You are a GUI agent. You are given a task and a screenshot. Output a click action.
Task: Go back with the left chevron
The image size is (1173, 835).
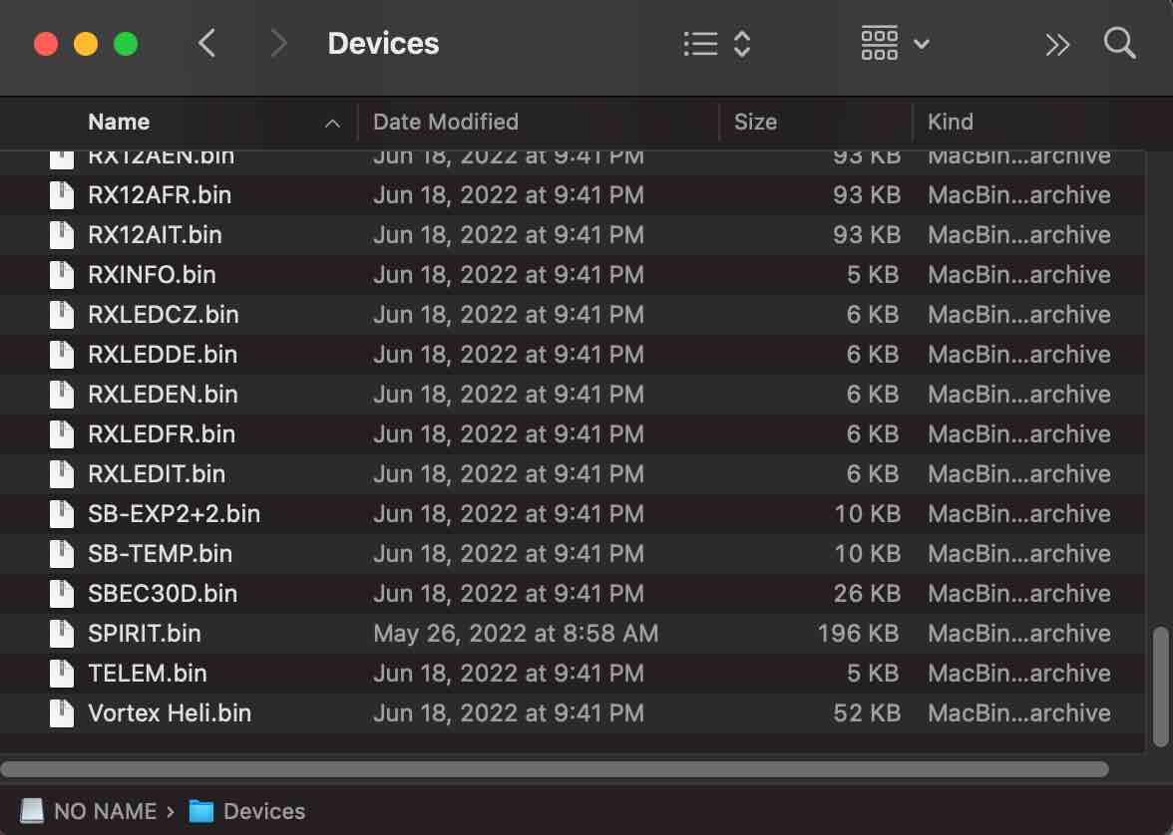207,44
